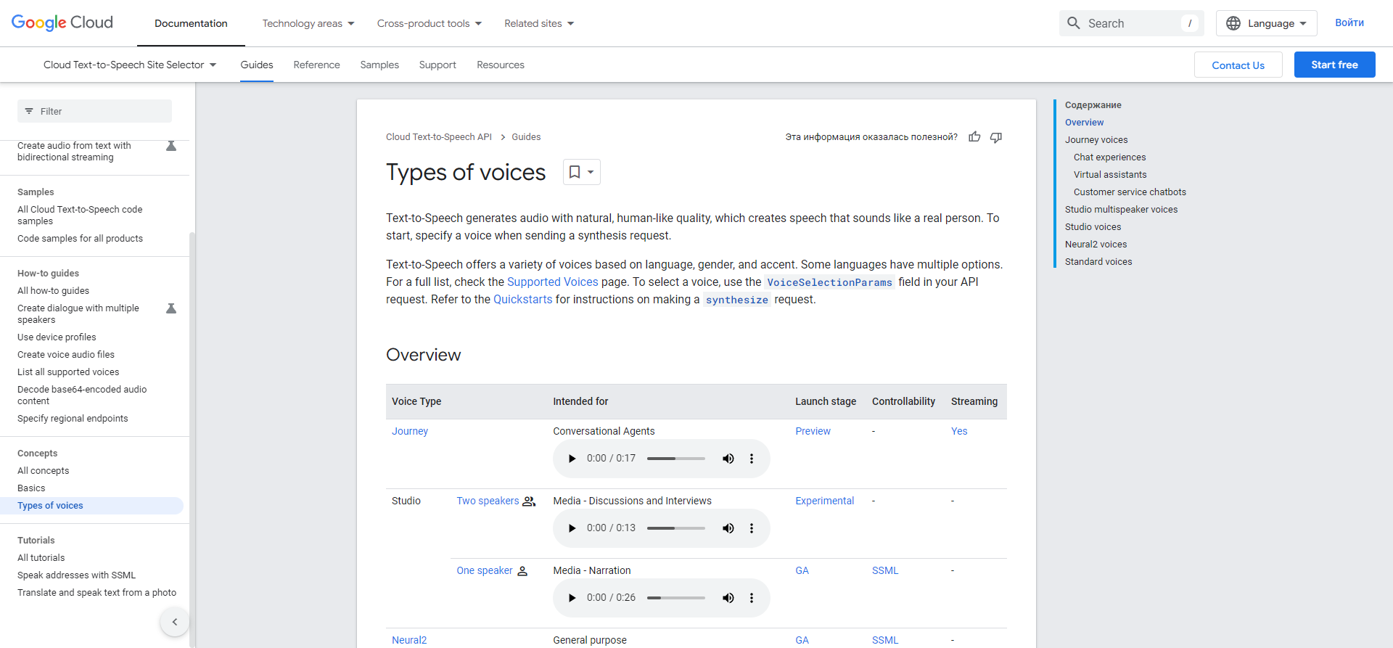Play the One speaker Narration audio sample

pyautogui.click(x=572, y=598)
